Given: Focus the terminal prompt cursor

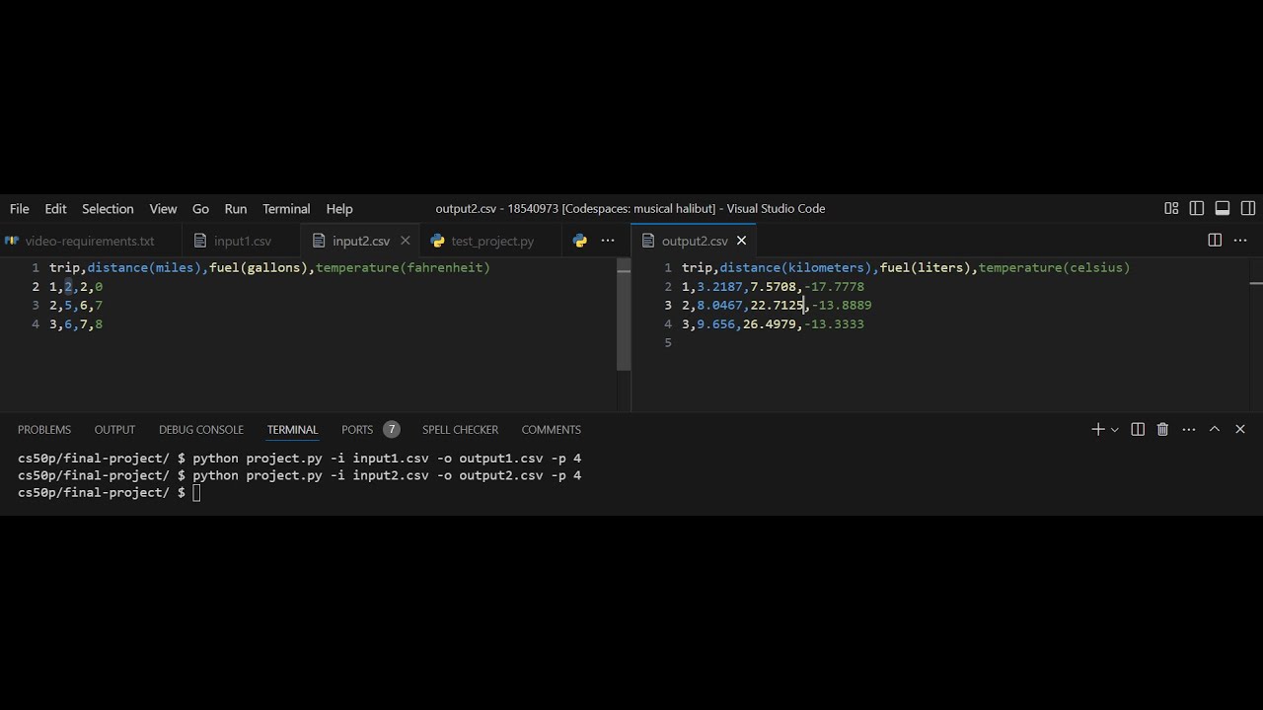Looking at the screenshot, I should [x=197, y=492].
